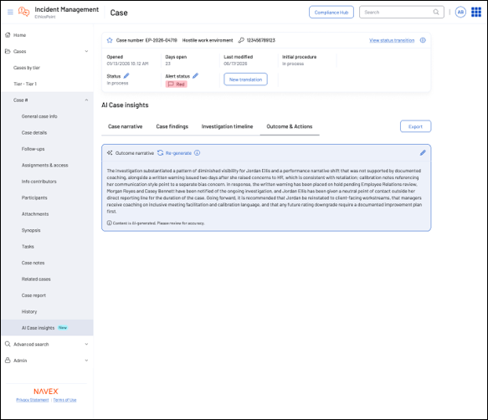Open the AR user avatar menu

(460, 13)
